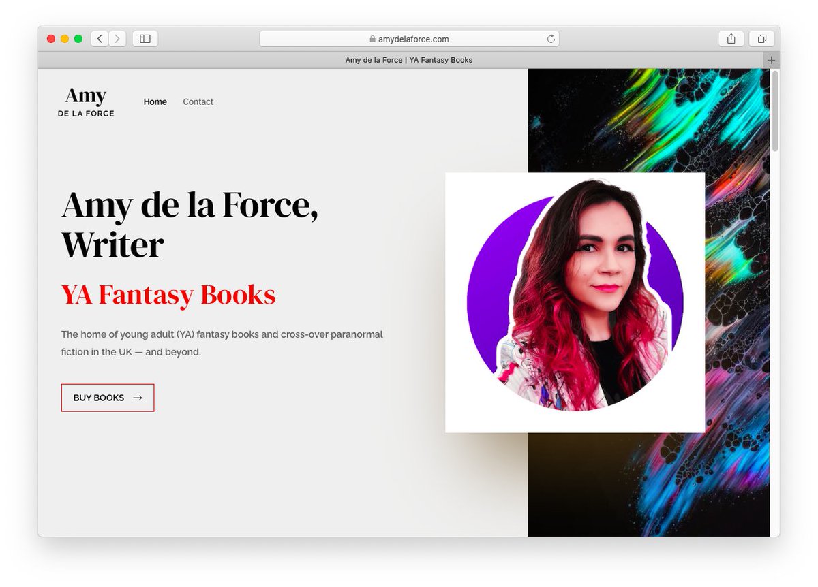Show tab overview icon
The image size is (818, 587).
pos(762,39)
